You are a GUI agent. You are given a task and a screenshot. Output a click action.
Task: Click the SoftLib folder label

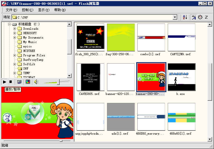29,64
